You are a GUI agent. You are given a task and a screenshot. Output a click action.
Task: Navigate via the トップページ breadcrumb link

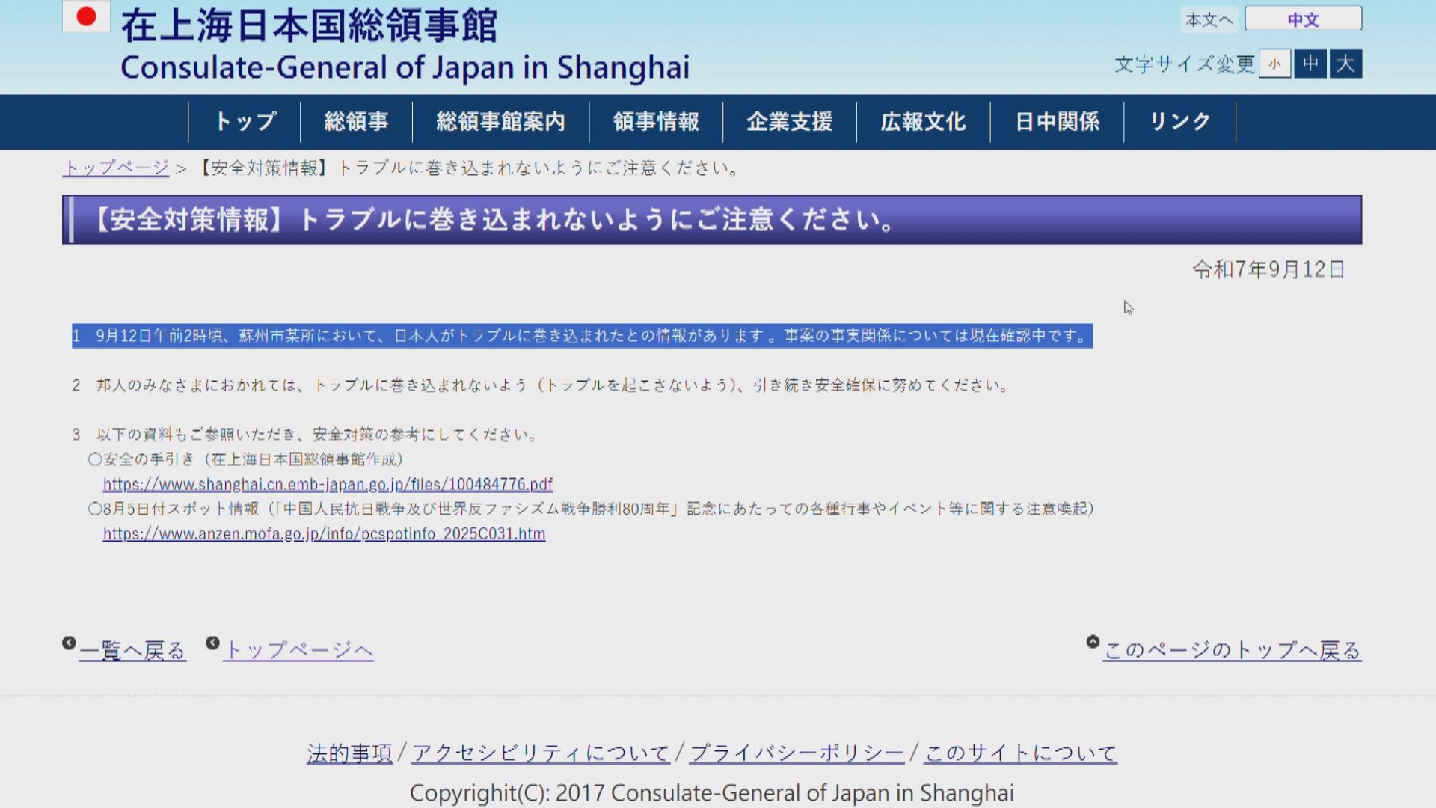115,168
